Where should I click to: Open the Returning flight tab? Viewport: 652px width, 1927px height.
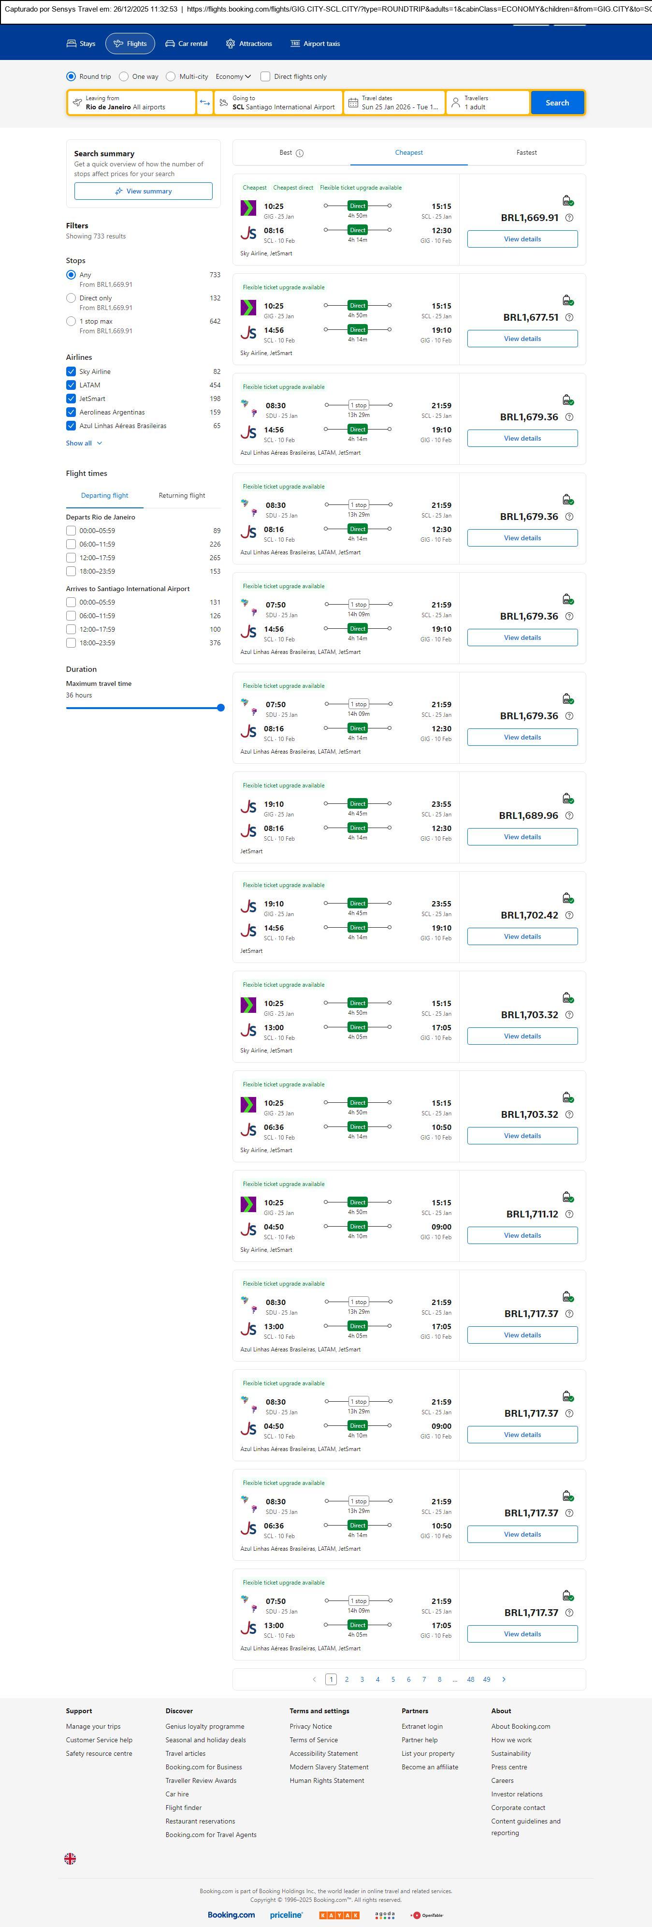[x=182, y=495]
